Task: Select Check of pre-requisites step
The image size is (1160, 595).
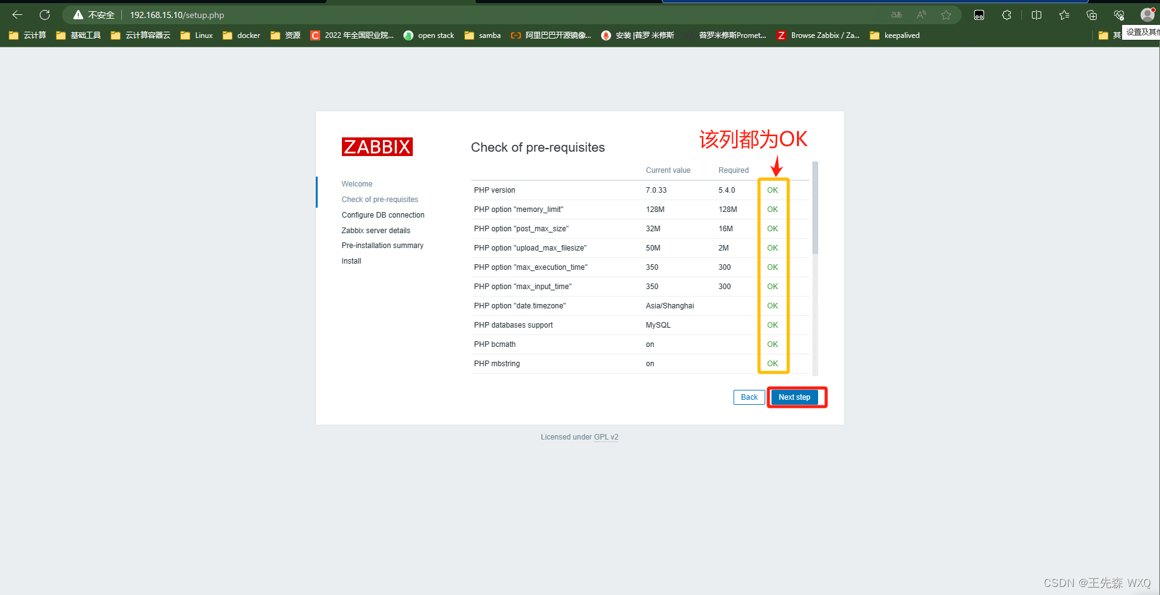Action: point(380,200)
